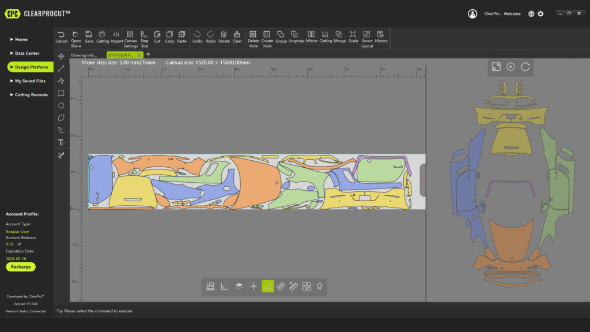
Task: Copy the selected pattern
Action: (x=169, y=37)
